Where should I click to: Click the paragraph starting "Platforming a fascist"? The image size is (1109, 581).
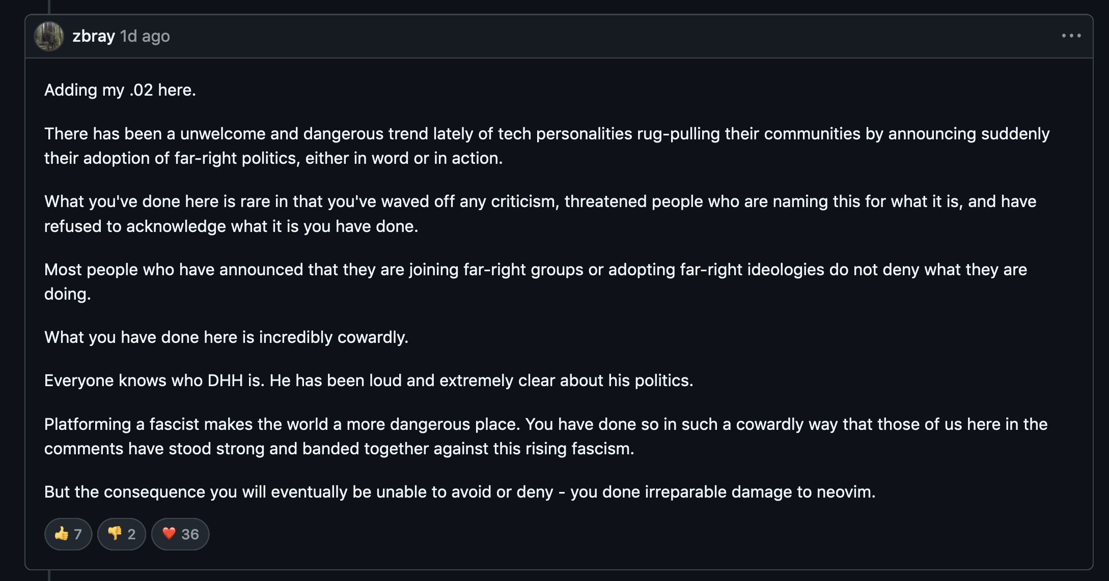(546, 437)
